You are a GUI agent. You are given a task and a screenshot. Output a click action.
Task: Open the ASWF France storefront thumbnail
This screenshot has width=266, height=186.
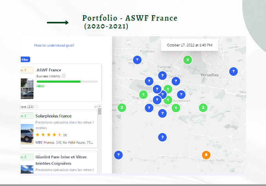27,89
